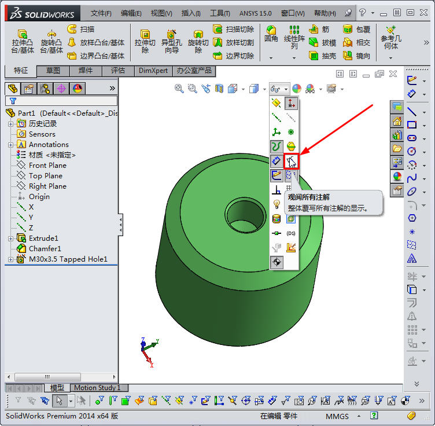Screen dimensions: 435x426
Task: Click the 扫描切除 (Swept Cut) button
Action: point(234,29)
